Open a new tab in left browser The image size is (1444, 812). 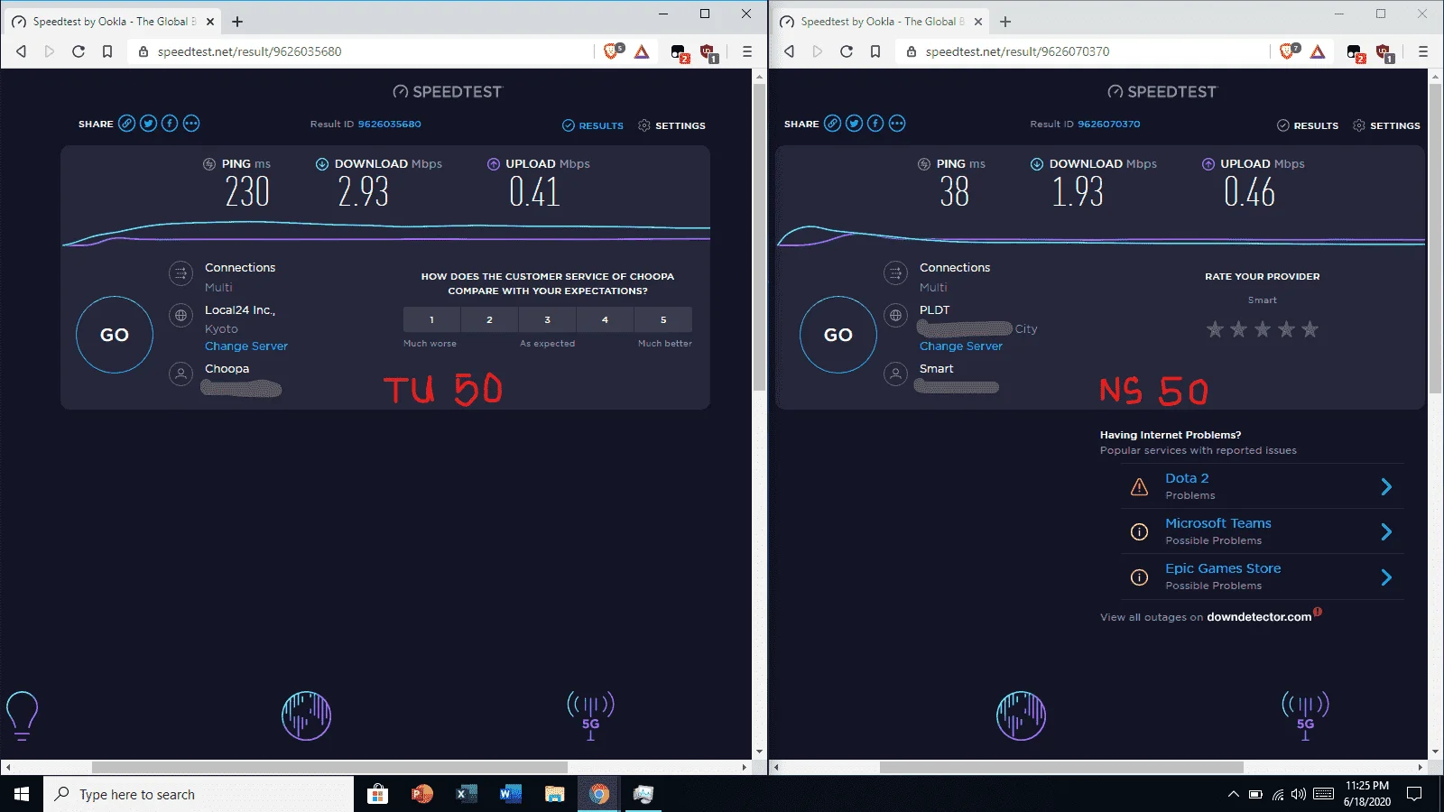tap(237, 22)
